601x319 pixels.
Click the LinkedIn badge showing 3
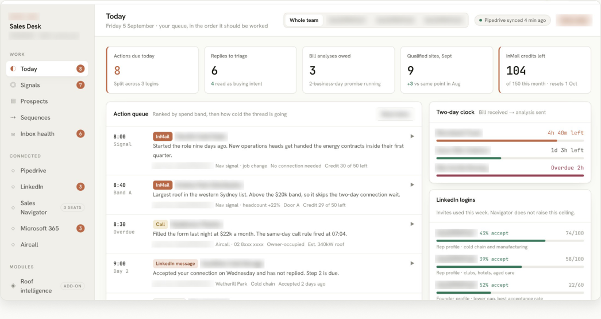[80, 187]
